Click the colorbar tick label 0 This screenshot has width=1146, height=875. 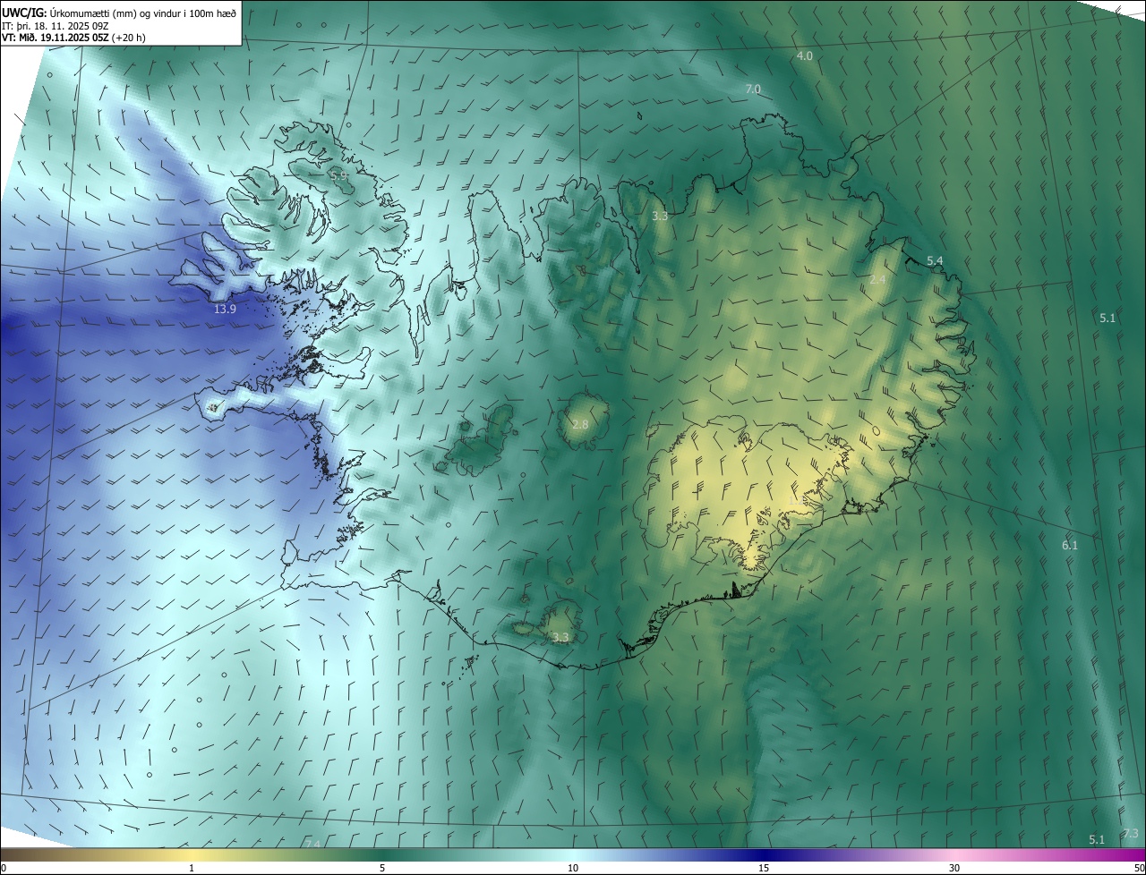4,869
